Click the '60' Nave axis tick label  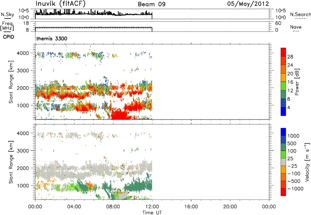(278, 23)
